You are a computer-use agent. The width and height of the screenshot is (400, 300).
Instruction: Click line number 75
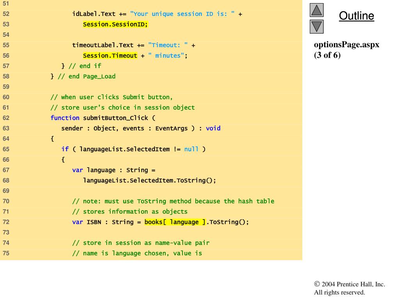click(6, 253)
